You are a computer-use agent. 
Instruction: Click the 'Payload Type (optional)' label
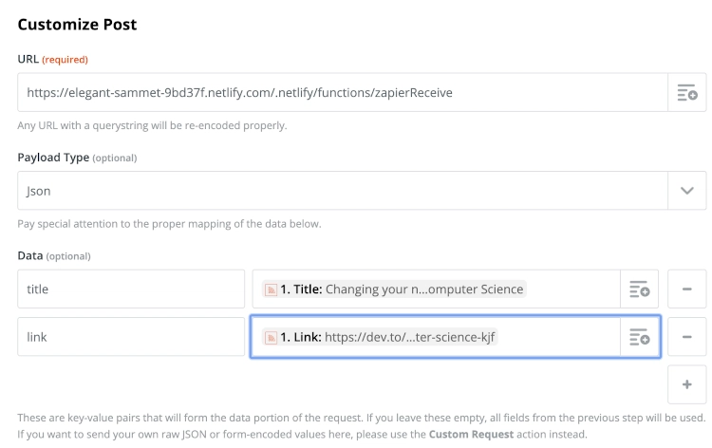click(77, 157)
